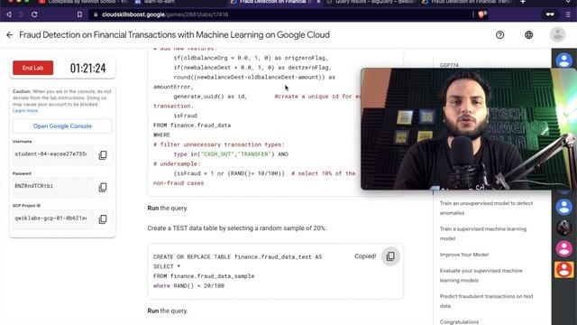The height and width of the screenshot is (325, 577).
Task: Click the lab page back arrow
Action: click(x=10, y=35)
